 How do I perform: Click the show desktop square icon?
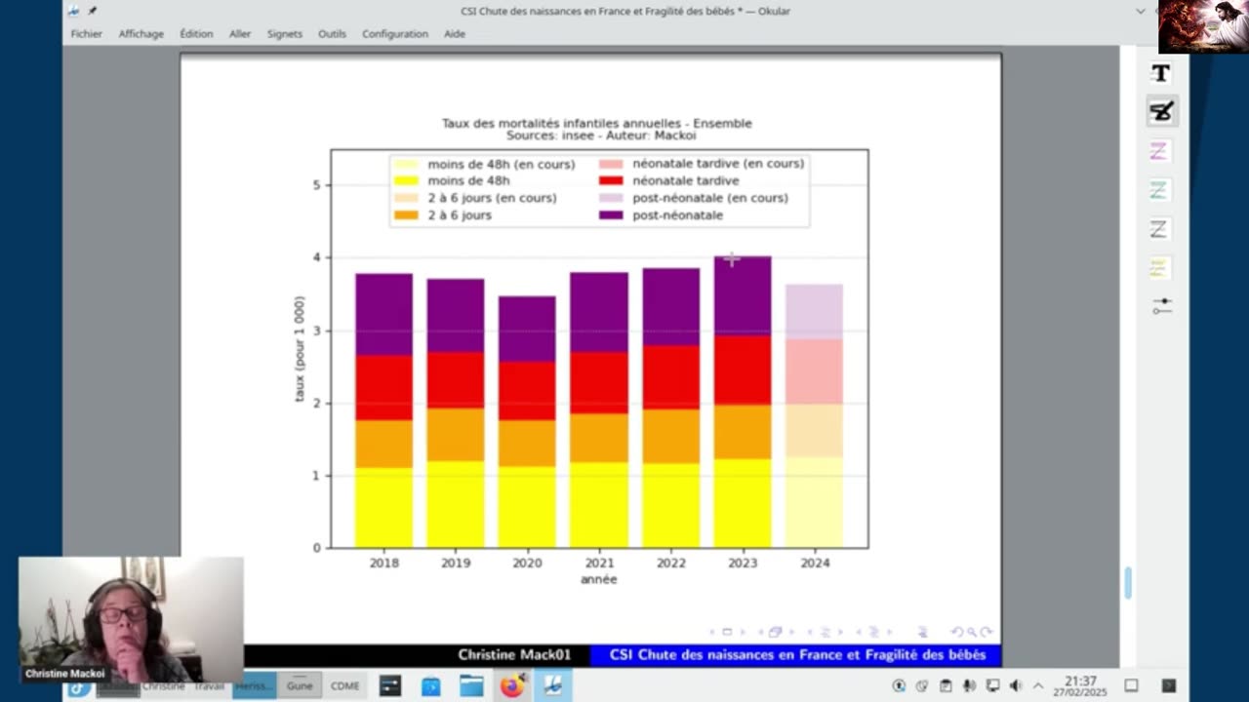[x=1131, y=685]
